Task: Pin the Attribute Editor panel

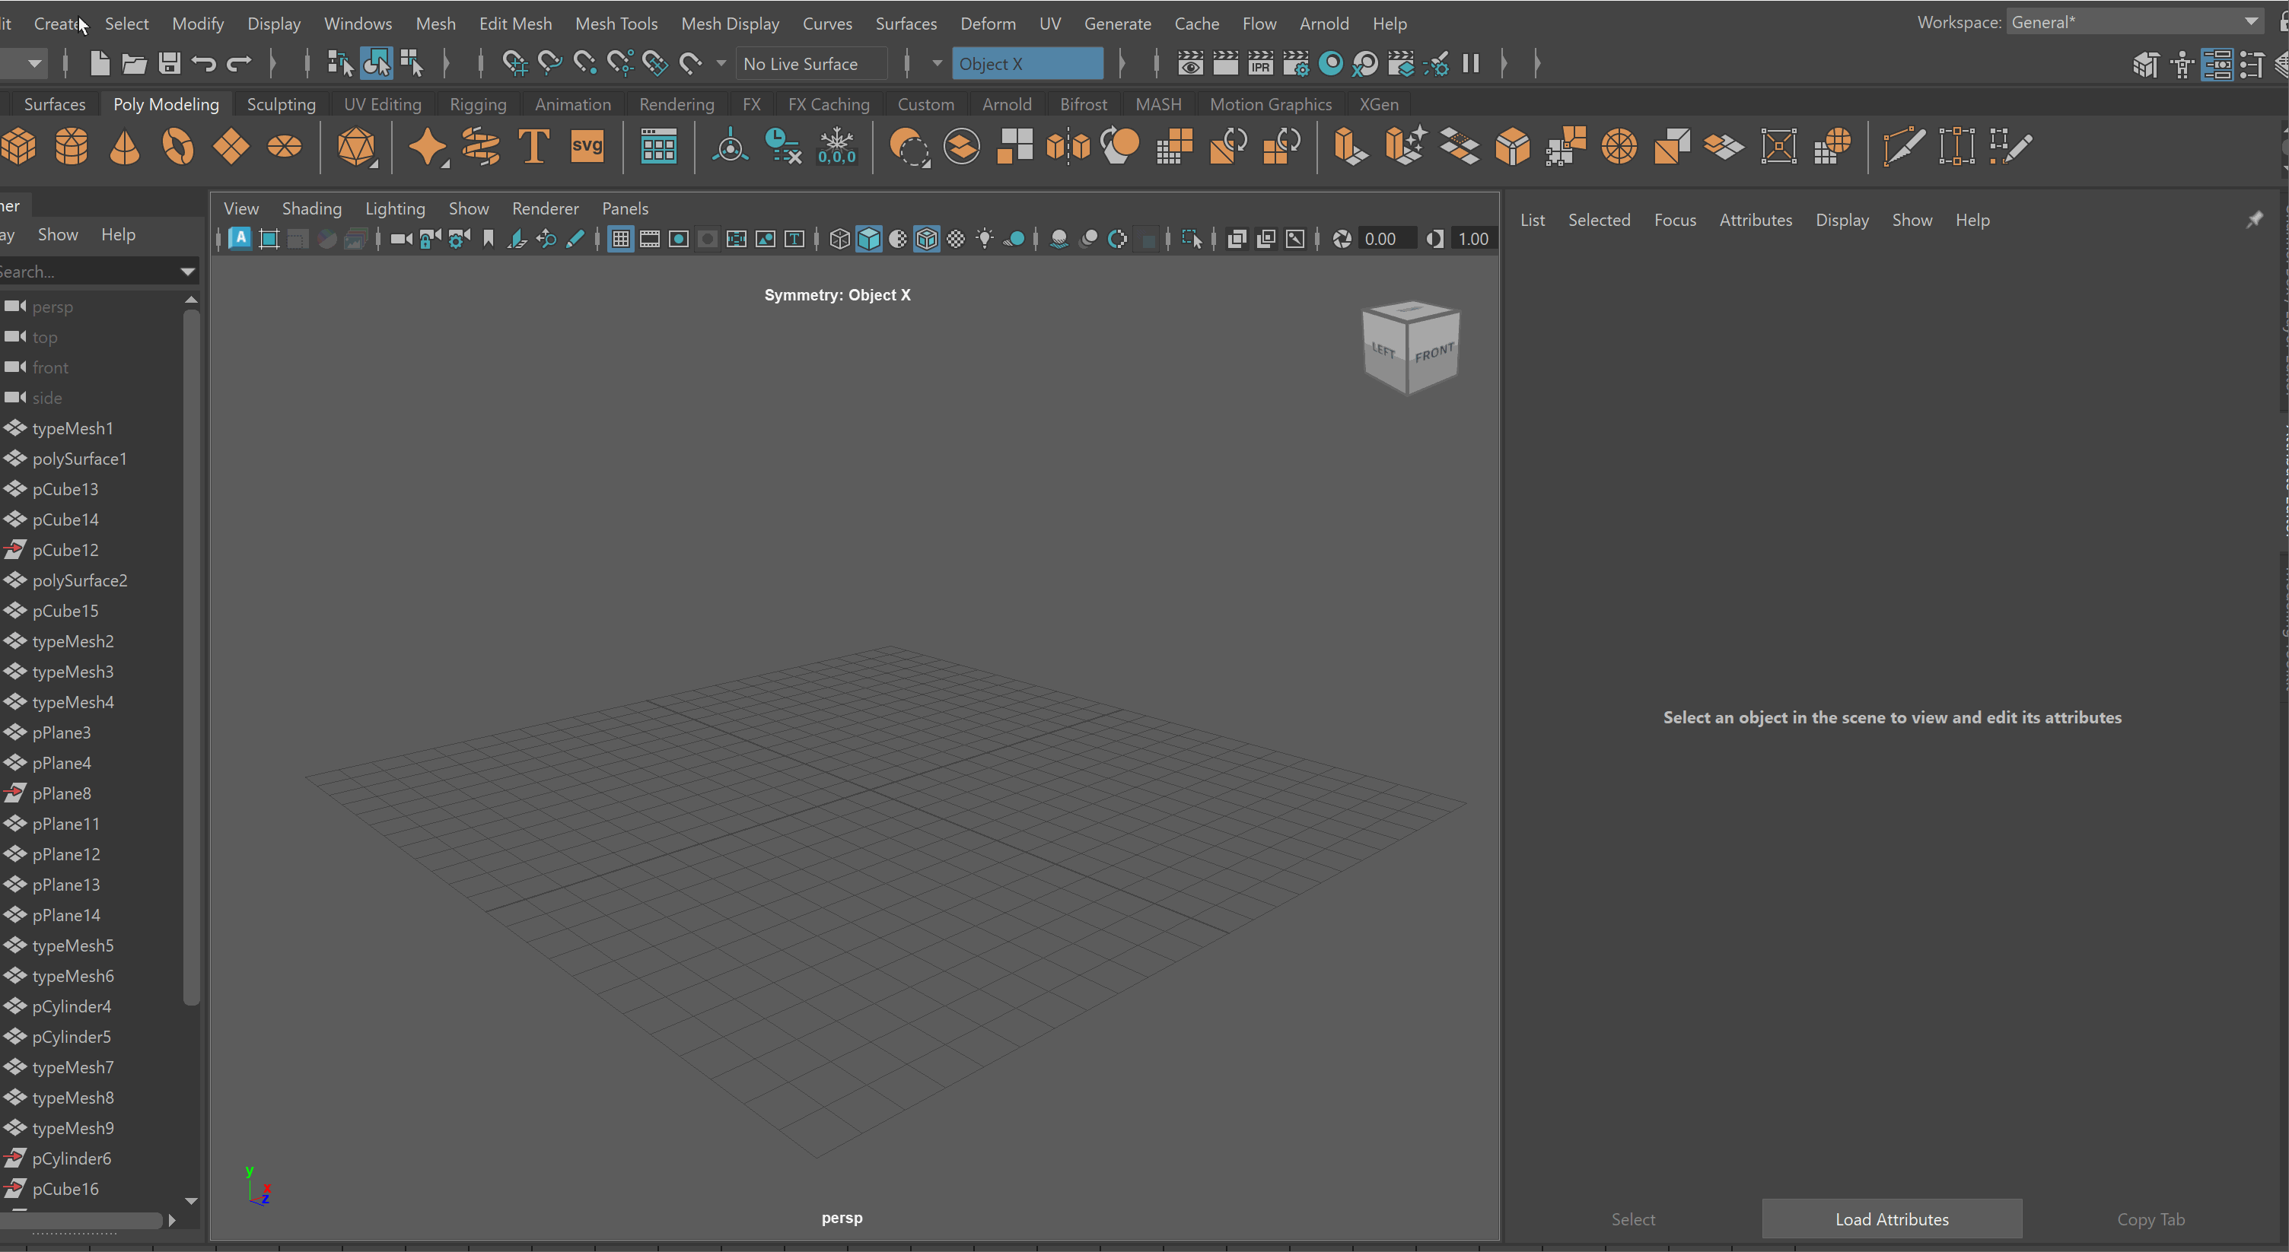Action: tap(2254, 219)
